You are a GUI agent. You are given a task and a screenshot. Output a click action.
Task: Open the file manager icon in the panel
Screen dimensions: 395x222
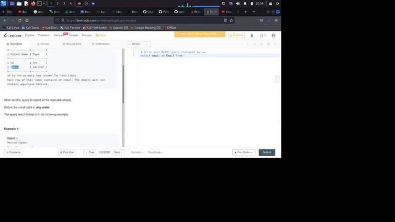[19, 4]
